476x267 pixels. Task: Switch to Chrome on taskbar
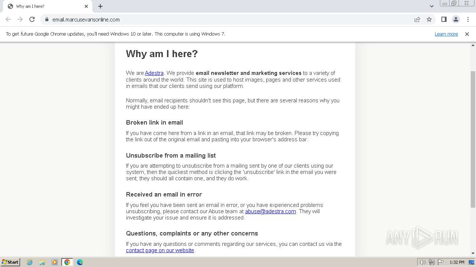[x=67, y=262]
